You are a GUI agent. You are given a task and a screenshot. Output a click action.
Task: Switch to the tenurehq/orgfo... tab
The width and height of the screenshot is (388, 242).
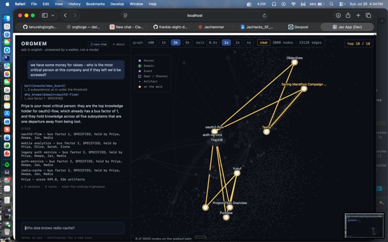[x=40, y=27]
